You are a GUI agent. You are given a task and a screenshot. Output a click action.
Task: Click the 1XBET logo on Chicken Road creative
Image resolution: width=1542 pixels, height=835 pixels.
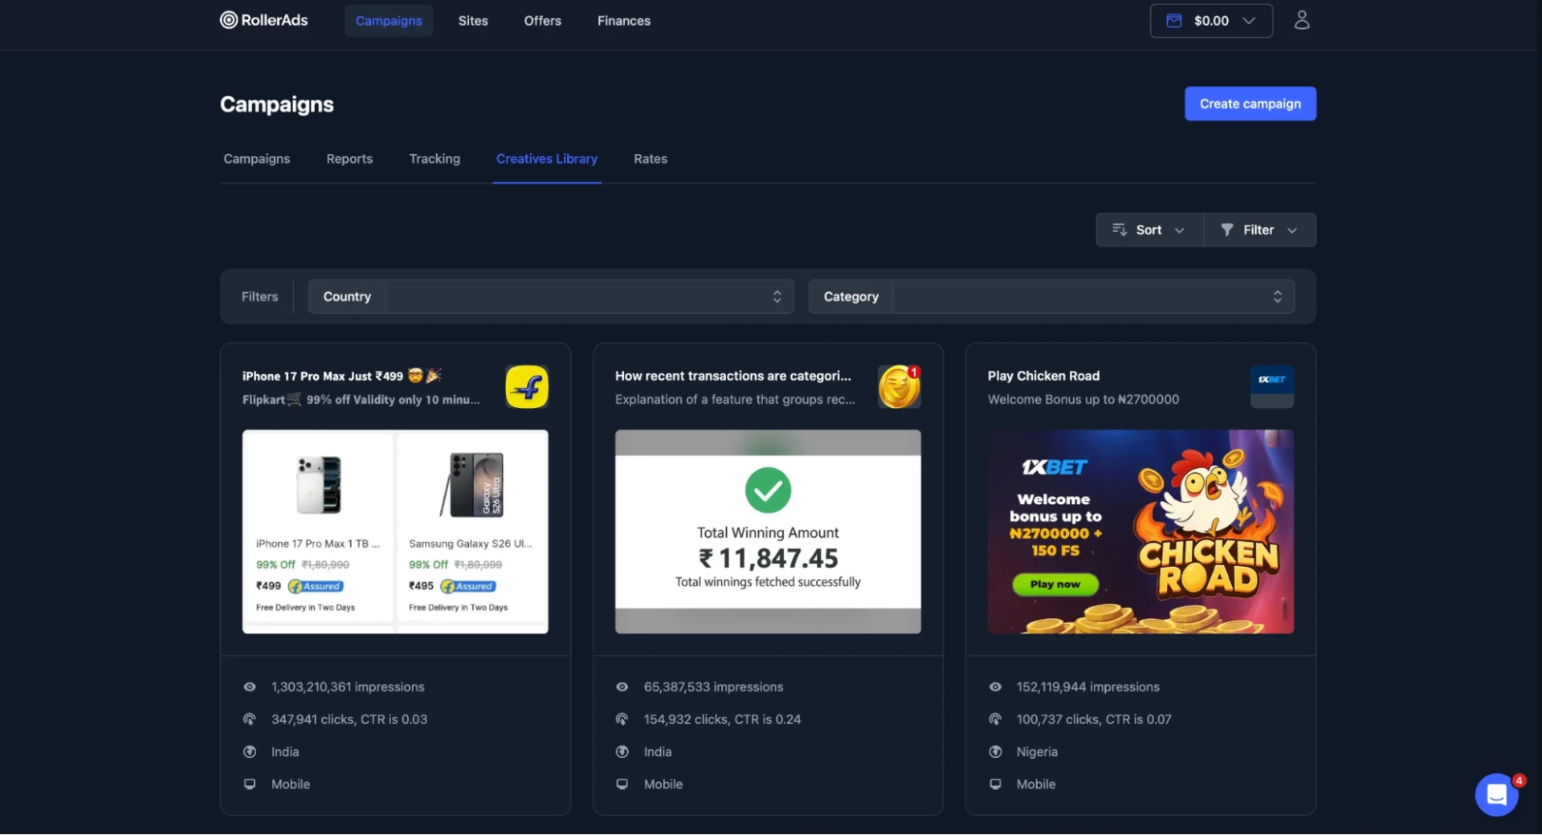(x=1272, y=387)
